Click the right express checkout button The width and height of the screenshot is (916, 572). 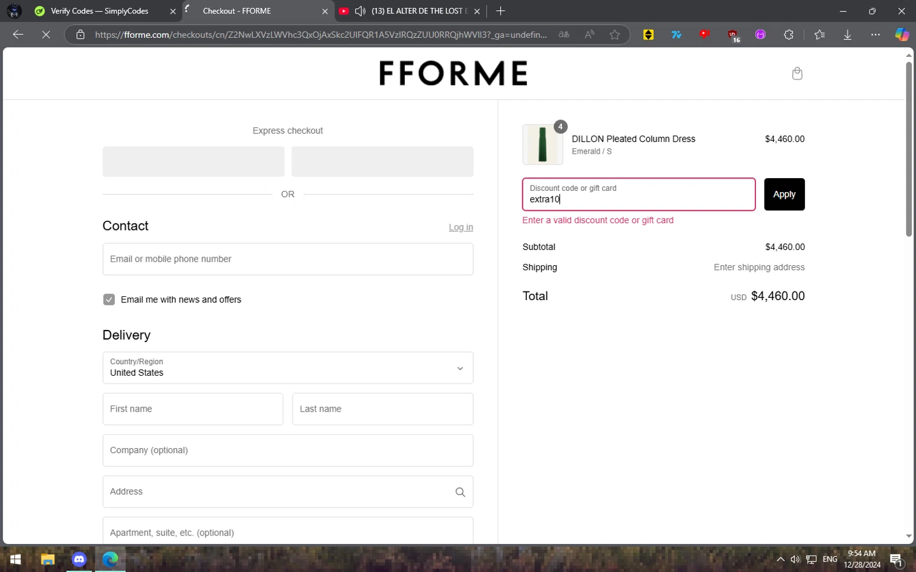pyautogui.click(x=382, y=162)
